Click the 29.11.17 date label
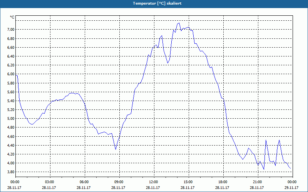Screen dimensions: 308x192 pos(291,187)
